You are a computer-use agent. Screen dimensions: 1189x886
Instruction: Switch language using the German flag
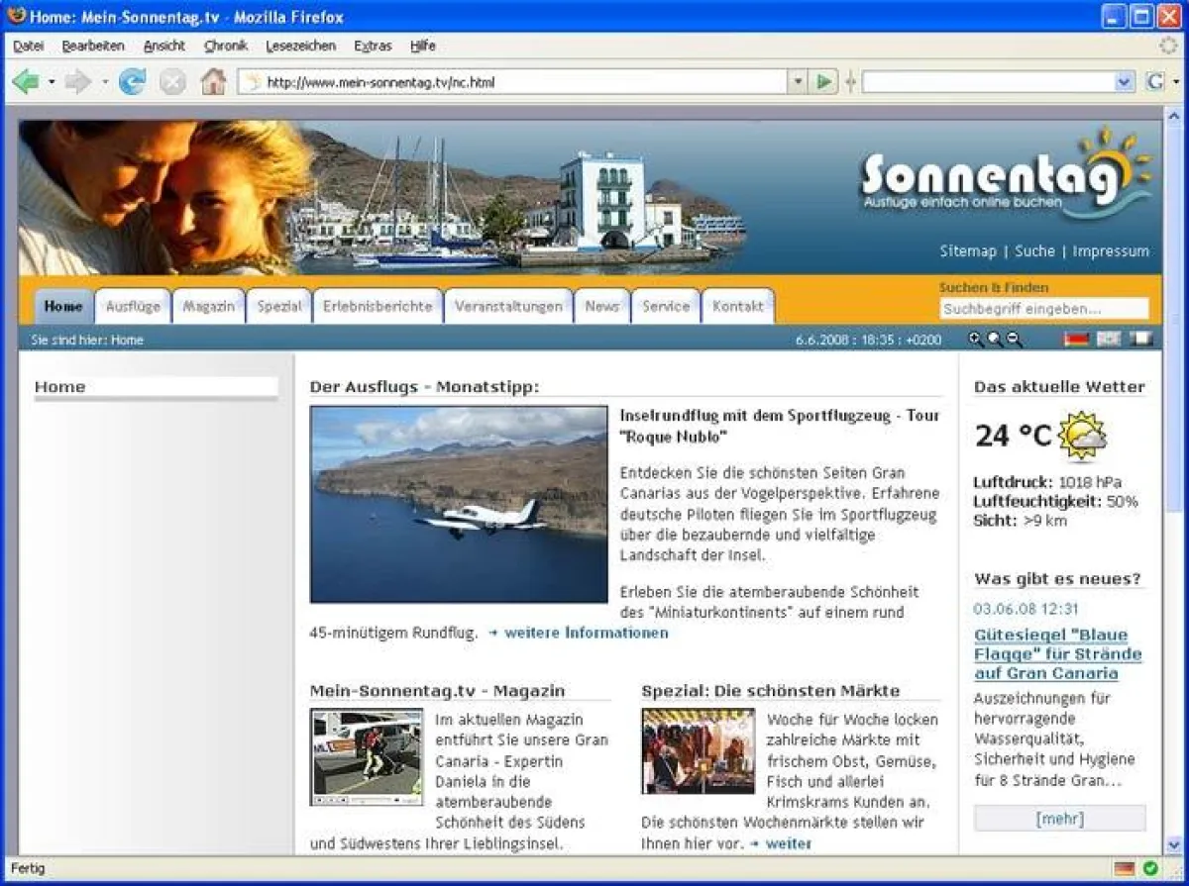1076,340
